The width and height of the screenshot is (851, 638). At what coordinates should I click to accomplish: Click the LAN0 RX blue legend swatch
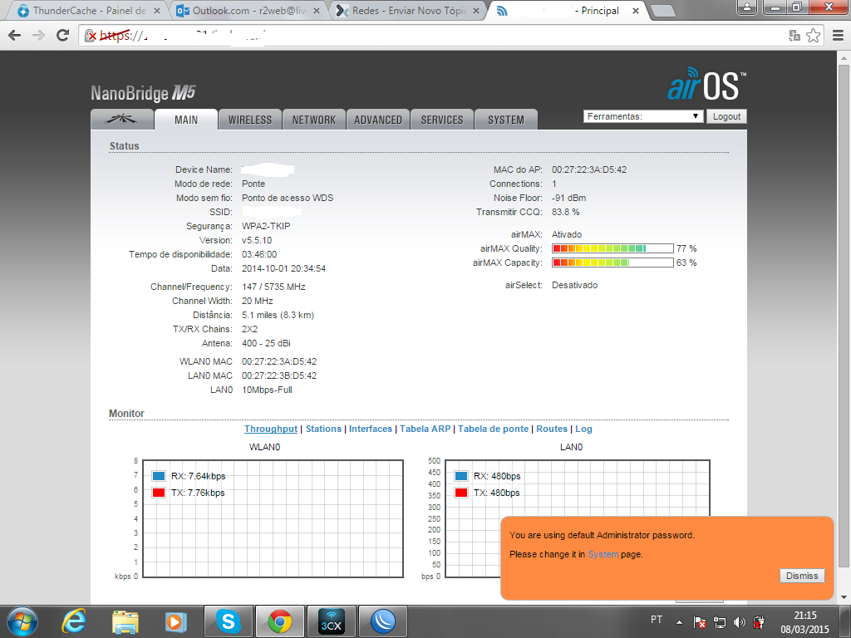click(x=460, y=476)
